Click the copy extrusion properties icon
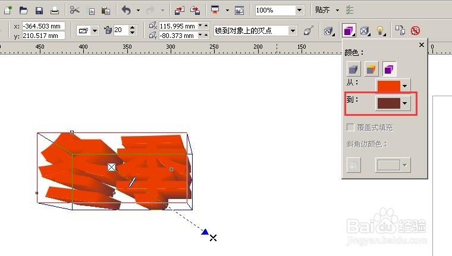Screen dimensions: 452x256 click(400, 30)
